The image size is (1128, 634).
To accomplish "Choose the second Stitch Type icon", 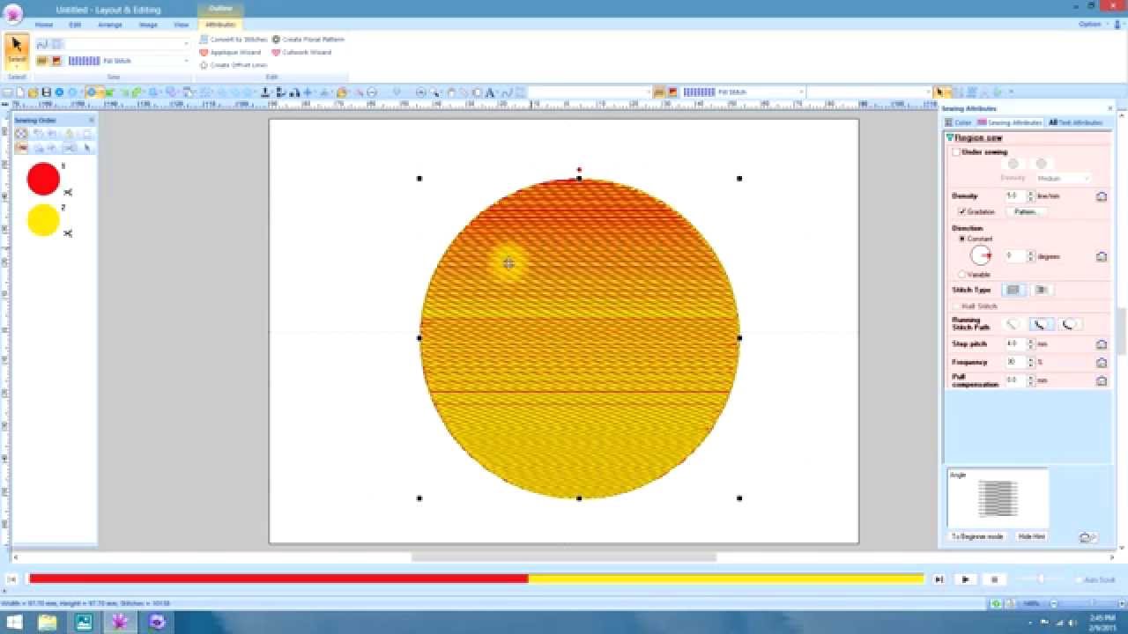I will (x=1042, y=290).
